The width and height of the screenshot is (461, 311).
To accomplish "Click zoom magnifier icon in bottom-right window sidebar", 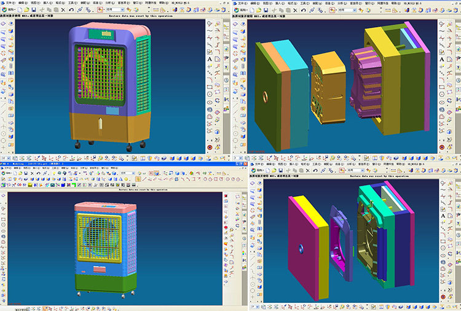I will (x=443, y=183).
